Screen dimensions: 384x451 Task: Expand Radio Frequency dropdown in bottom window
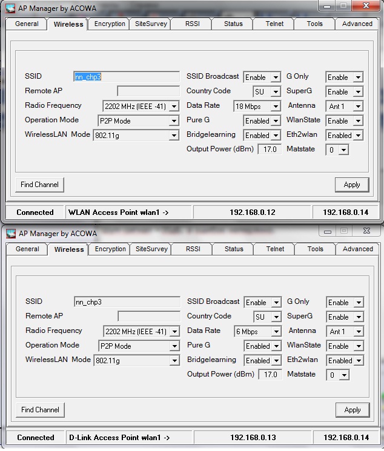pyautogui.click(x=141, y=331)
